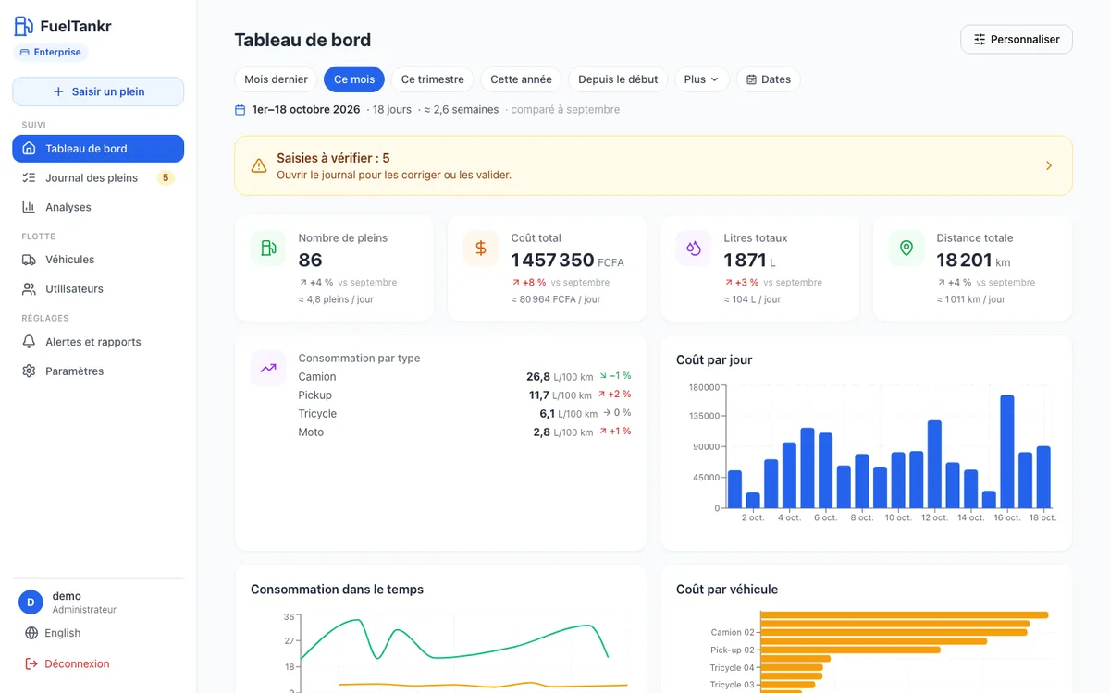The image size is (1110, 693).
Task: Click the Journal des pleins checklist icon
Action: coord(29,178)
